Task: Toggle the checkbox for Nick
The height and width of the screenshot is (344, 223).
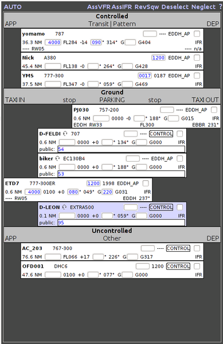Action: pos(197,57)
